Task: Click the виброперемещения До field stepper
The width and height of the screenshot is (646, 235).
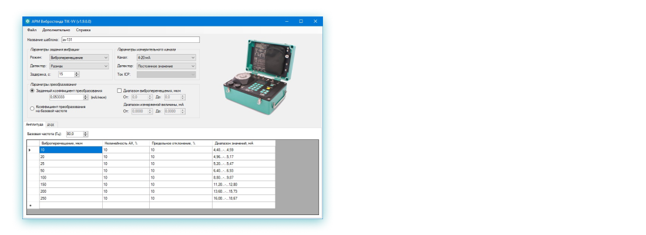Action: (x=183, y=98)
